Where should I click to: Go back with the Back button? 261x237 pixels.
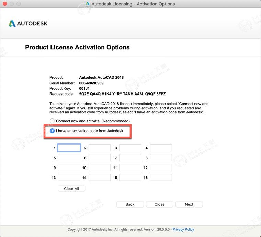[130, 204]
